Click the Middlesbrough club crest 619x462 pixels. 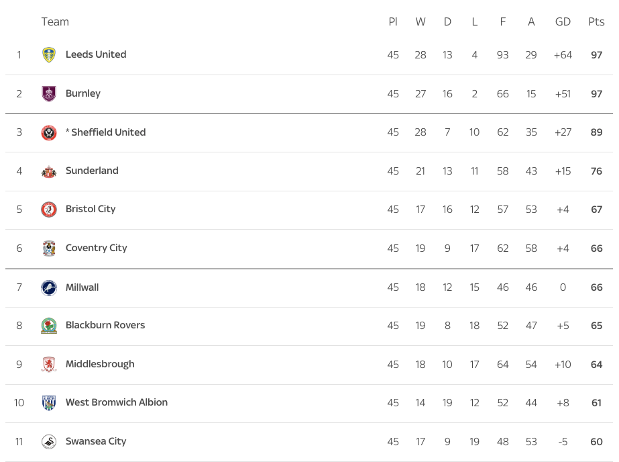(49, 365)
